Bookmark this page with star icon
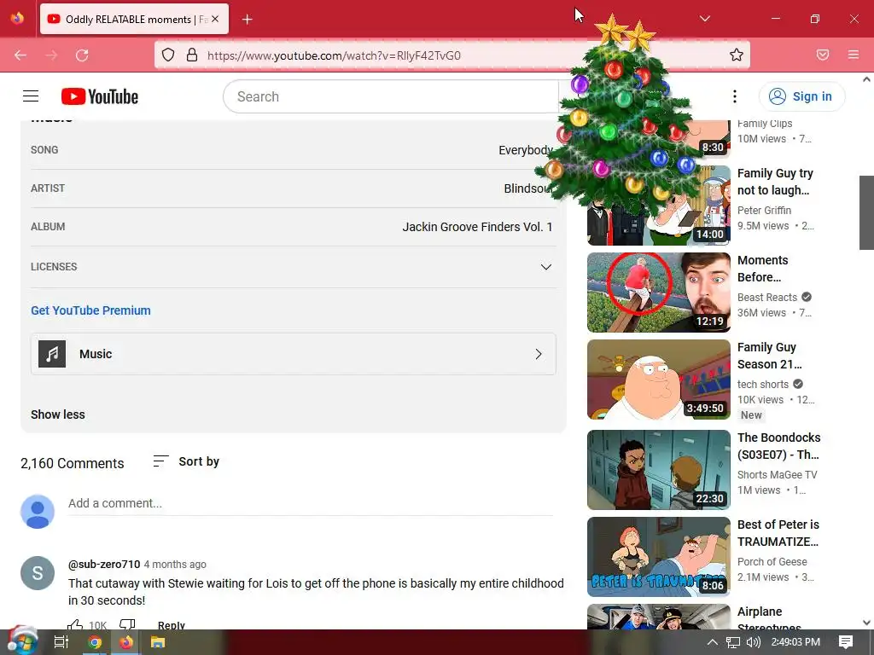The height and width of the screenshot is (655, 874). pos(737,55)
